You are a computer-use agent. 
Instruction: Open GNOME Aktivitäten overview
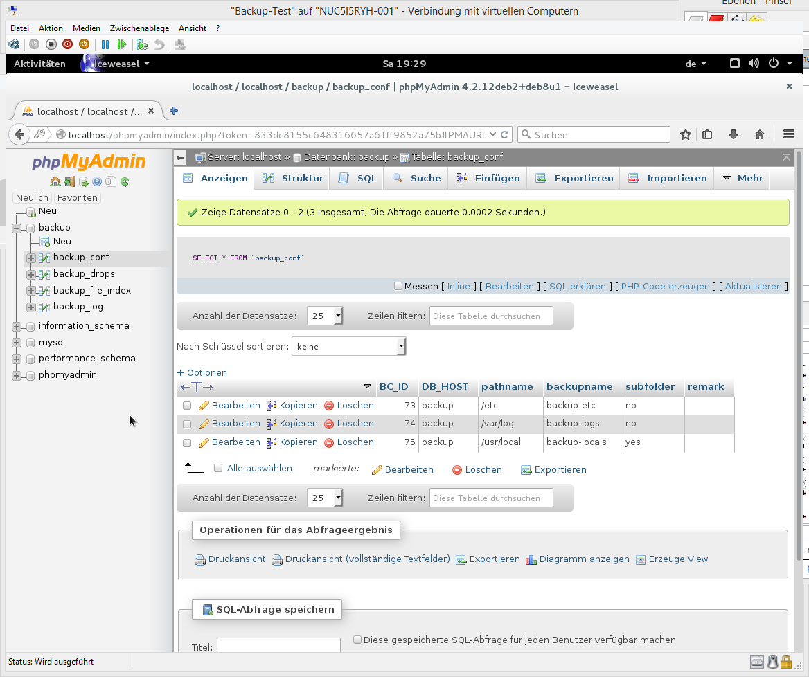[x=39, y=64]
